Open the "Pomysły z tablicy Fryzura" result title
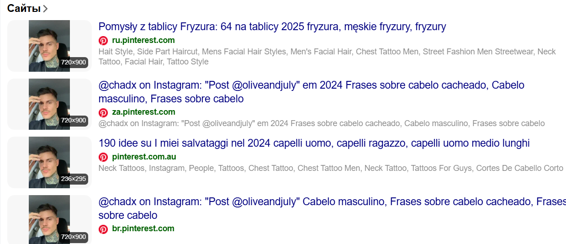 272,27
